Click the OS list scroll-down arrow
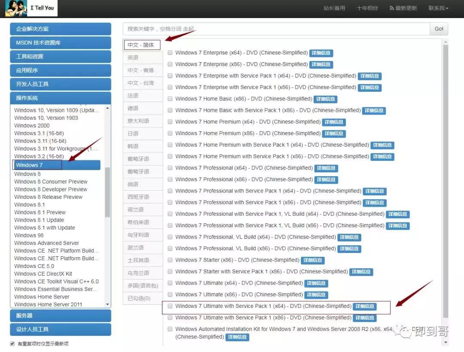The width and height of the screenshot is (464, 352). pos(107,304)
